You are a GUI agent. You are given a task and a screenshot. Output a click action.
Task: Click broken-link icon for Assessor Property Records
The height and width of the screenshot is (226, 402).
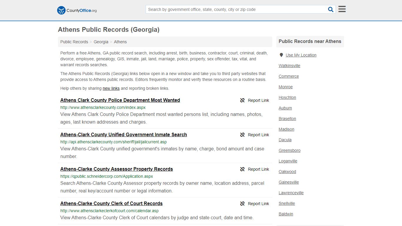[242, 169]
